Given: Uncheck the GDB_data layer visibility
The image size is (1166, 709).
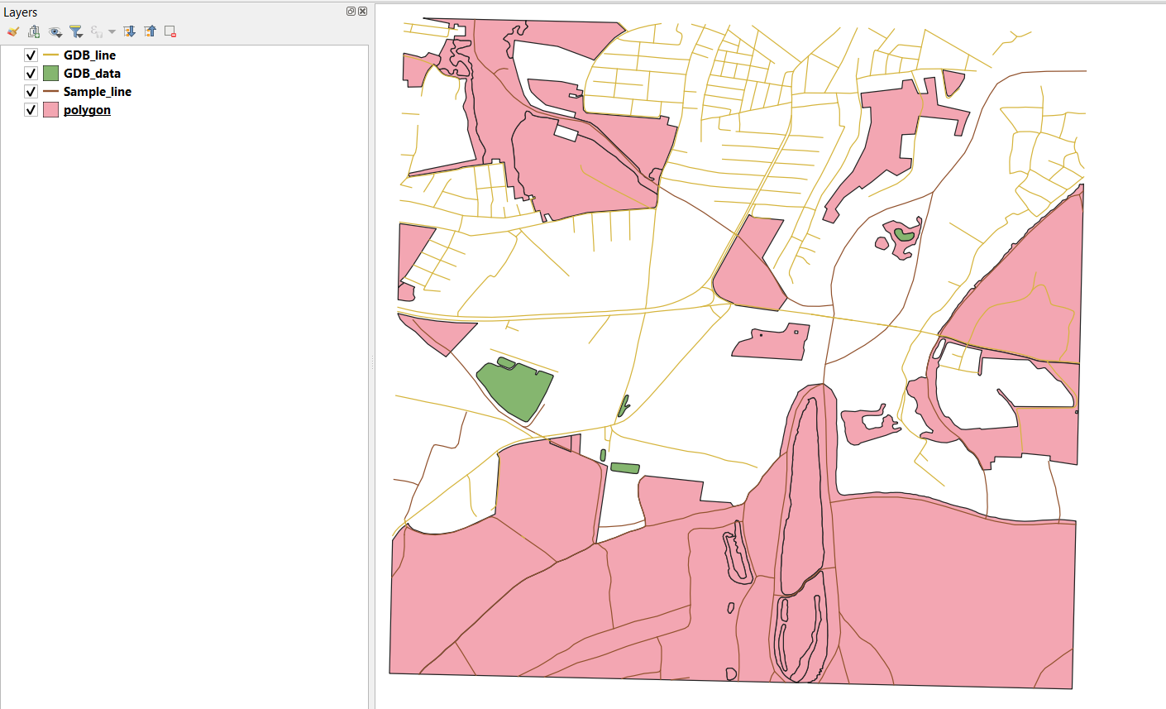Looking at the screenshot, I should [31, 74].
